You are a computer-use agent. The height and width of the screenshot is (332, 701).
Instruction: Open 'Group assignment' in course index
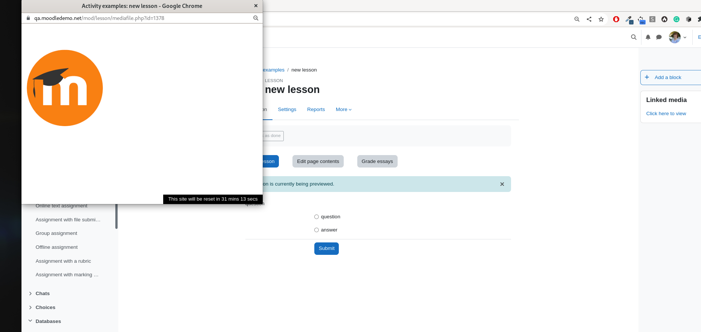[56, 233]
